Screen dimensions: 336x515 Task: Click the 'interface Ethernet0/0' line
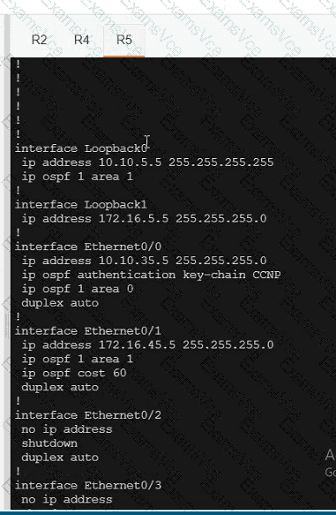pos(88,246)
